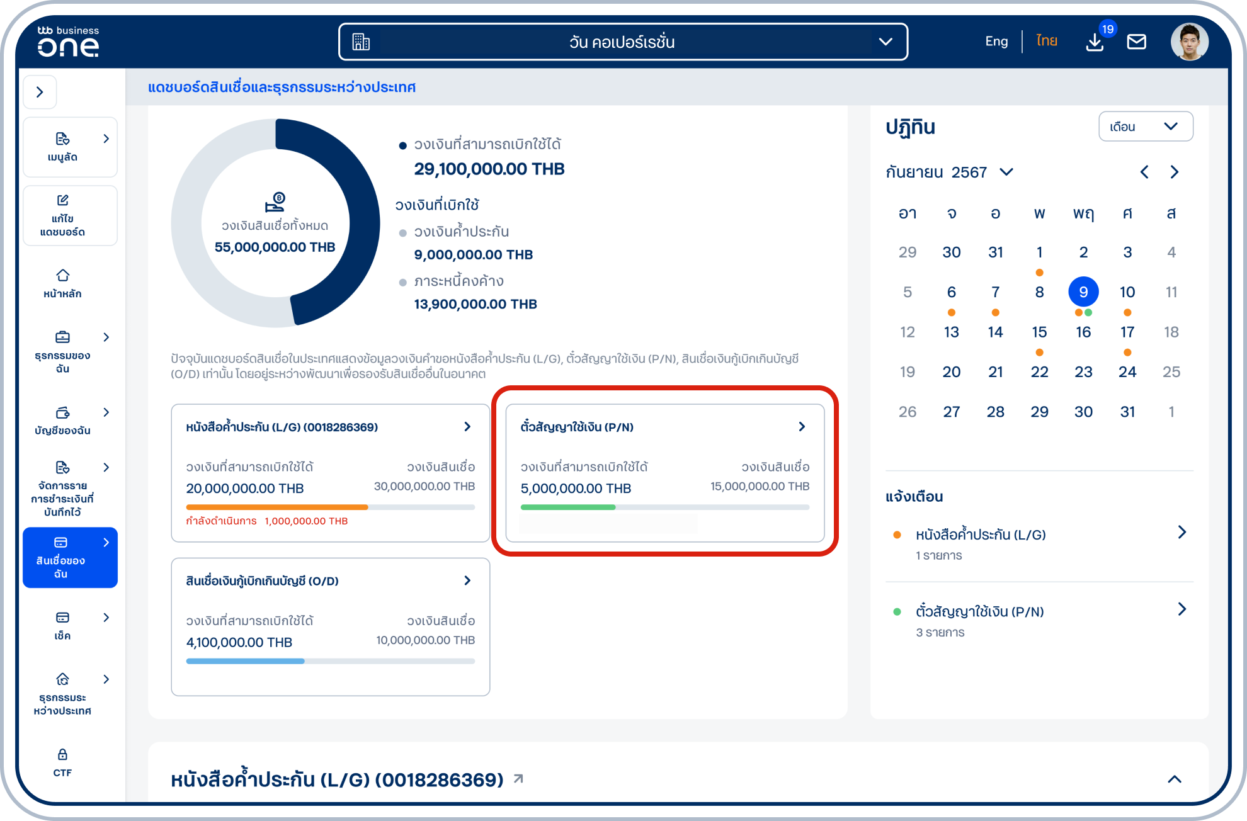The image size is (1247, 821).
Task: Switch language to Eng
Action: 996,42
